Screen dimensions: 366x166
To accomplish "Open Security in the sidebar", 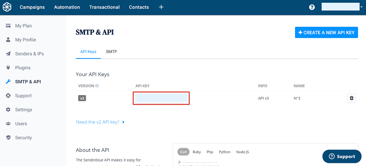I will tap(23, 138).
